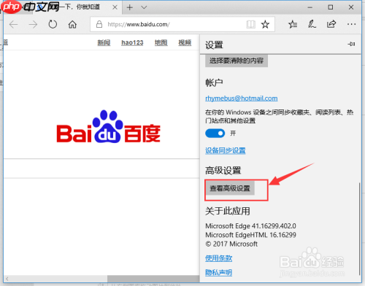The width and height of the screenshot is (365, 286).
Task: Click the settings pane vertical scrollbar
Action: [x=360, y=228]
